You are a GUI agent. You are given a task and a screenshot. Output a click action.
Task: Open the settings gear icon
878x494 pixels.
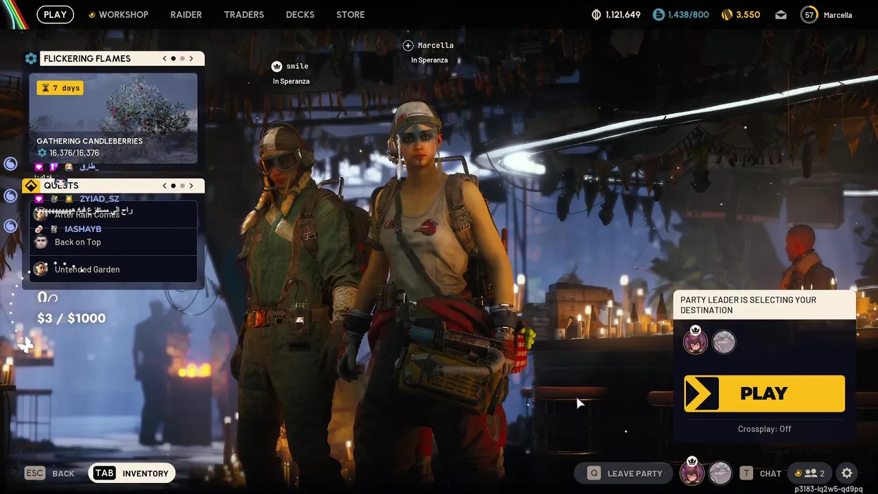[847, 473]
